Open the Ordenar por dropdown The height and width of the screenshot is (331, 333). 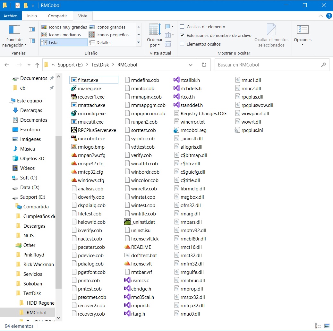click(x=155, y=36)
